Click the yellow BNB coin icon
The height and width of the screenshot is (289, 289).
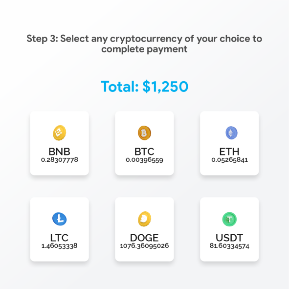pyautogui.click(x=59, y=133)
